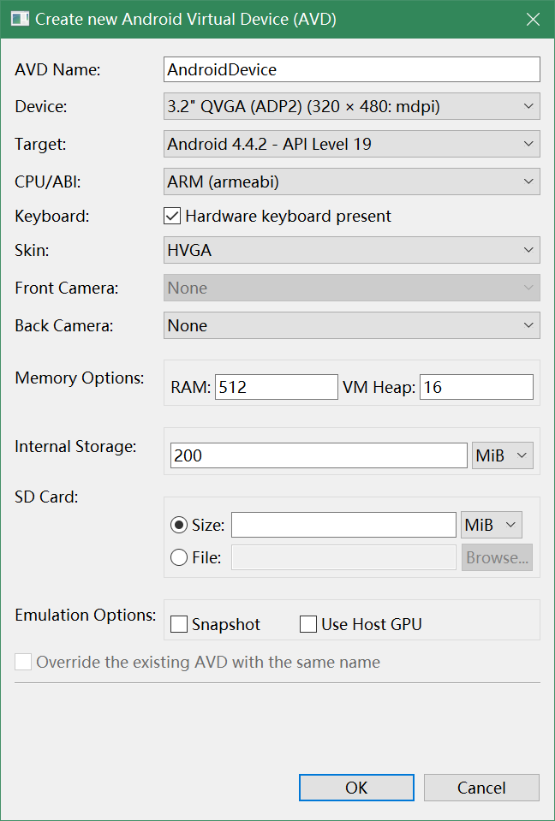Click the VM Heap input field

tap(476, 387)
